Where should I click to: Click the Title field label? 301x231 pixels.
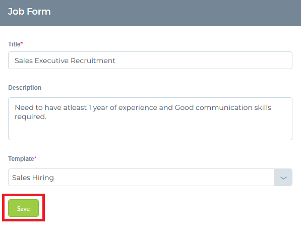tap(14, 44)
